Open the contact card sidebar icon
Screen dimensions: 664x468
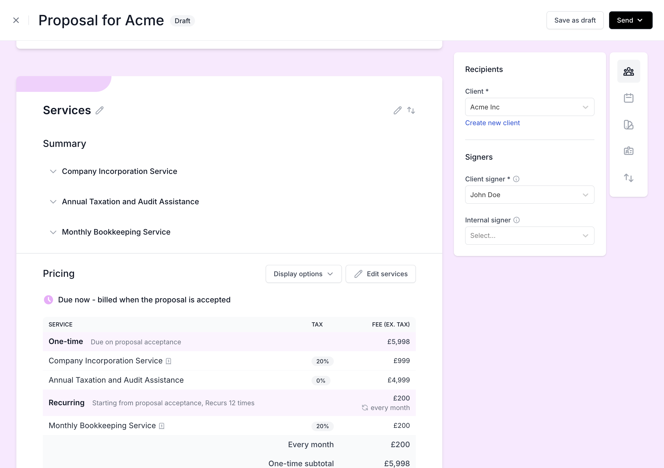[629, 151]
